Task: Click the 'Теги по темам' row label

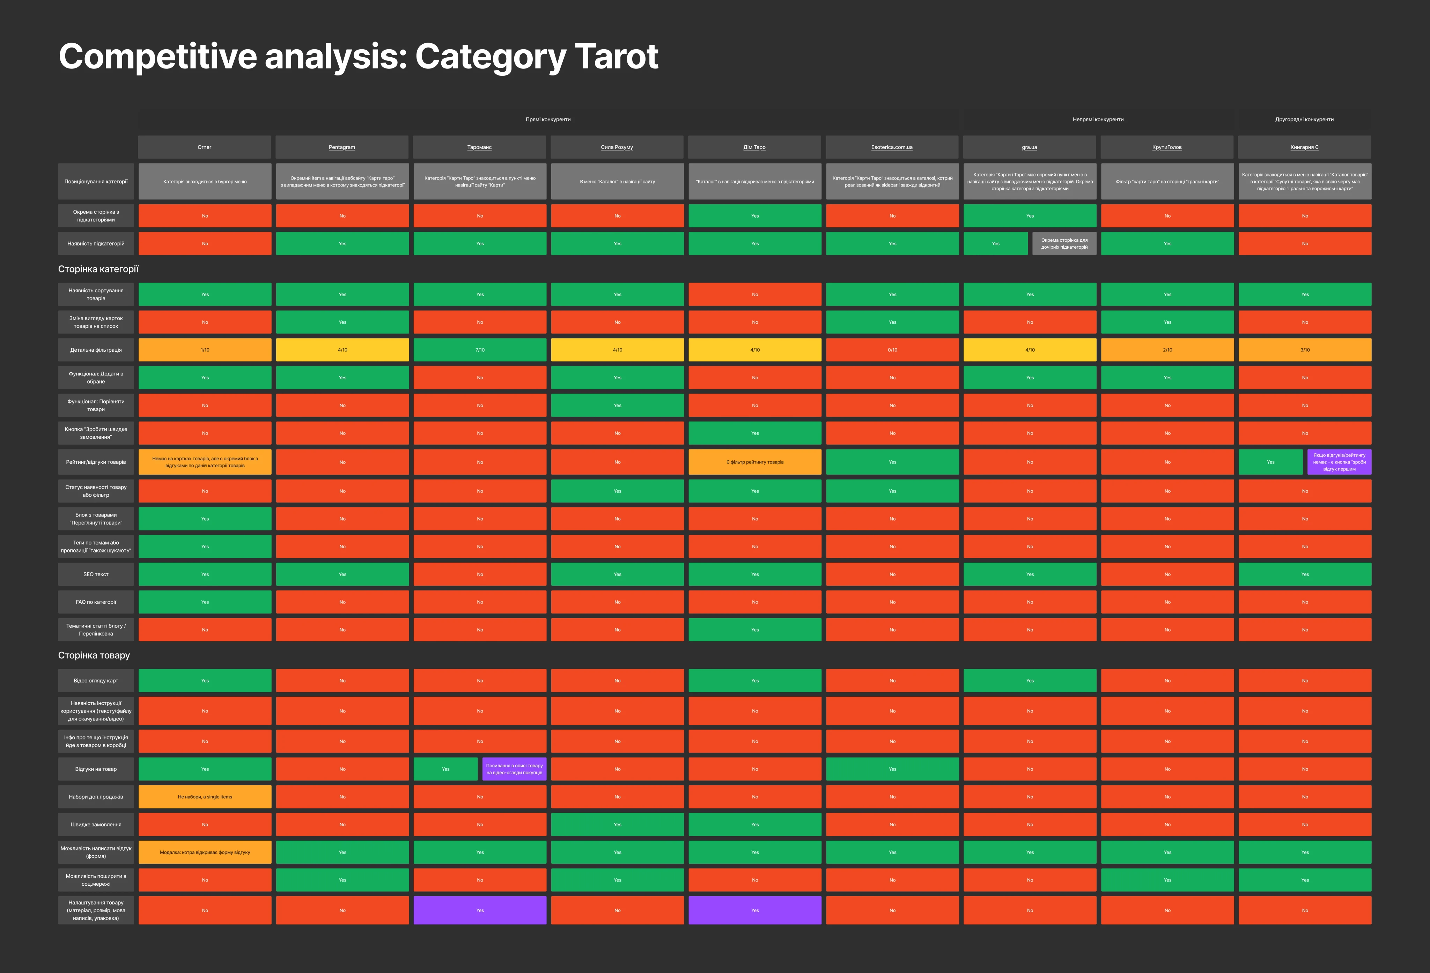Action: click(96, 547)
